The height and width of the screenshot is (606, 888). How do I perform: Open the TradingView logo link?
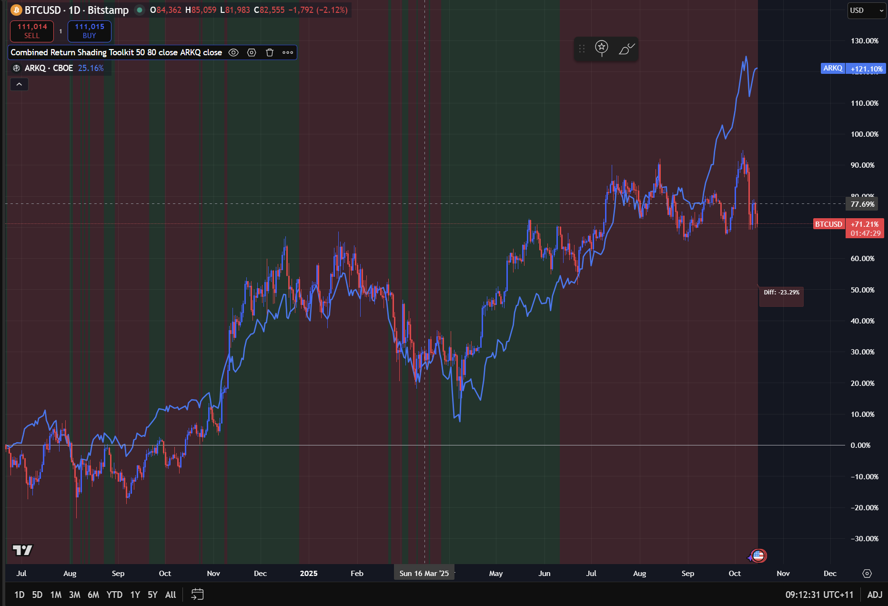click(22, 550)
